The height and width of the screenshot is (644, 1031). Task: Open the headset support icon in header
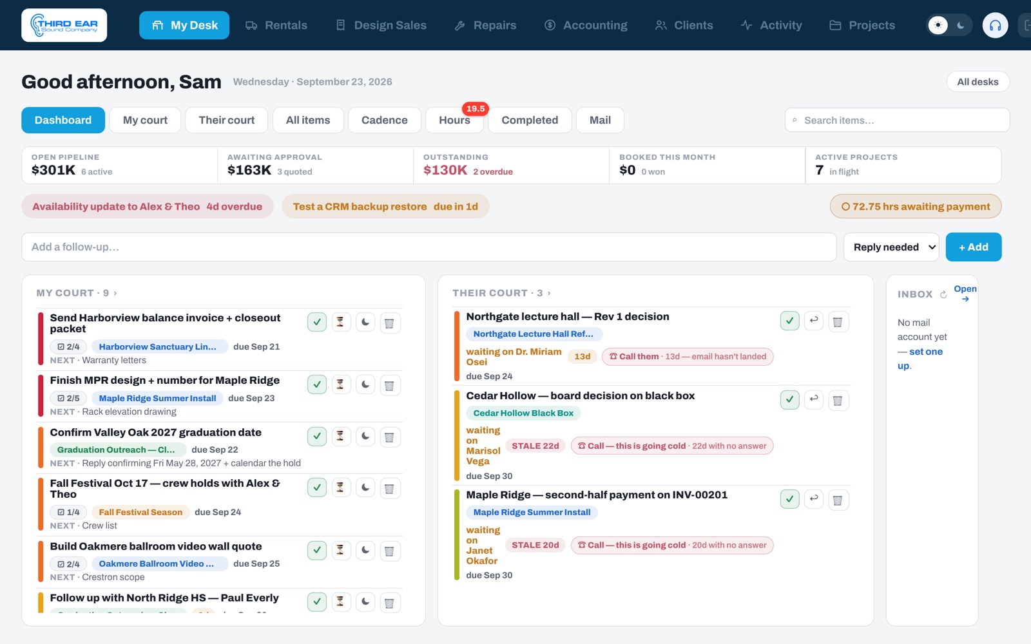coord(995,25)
